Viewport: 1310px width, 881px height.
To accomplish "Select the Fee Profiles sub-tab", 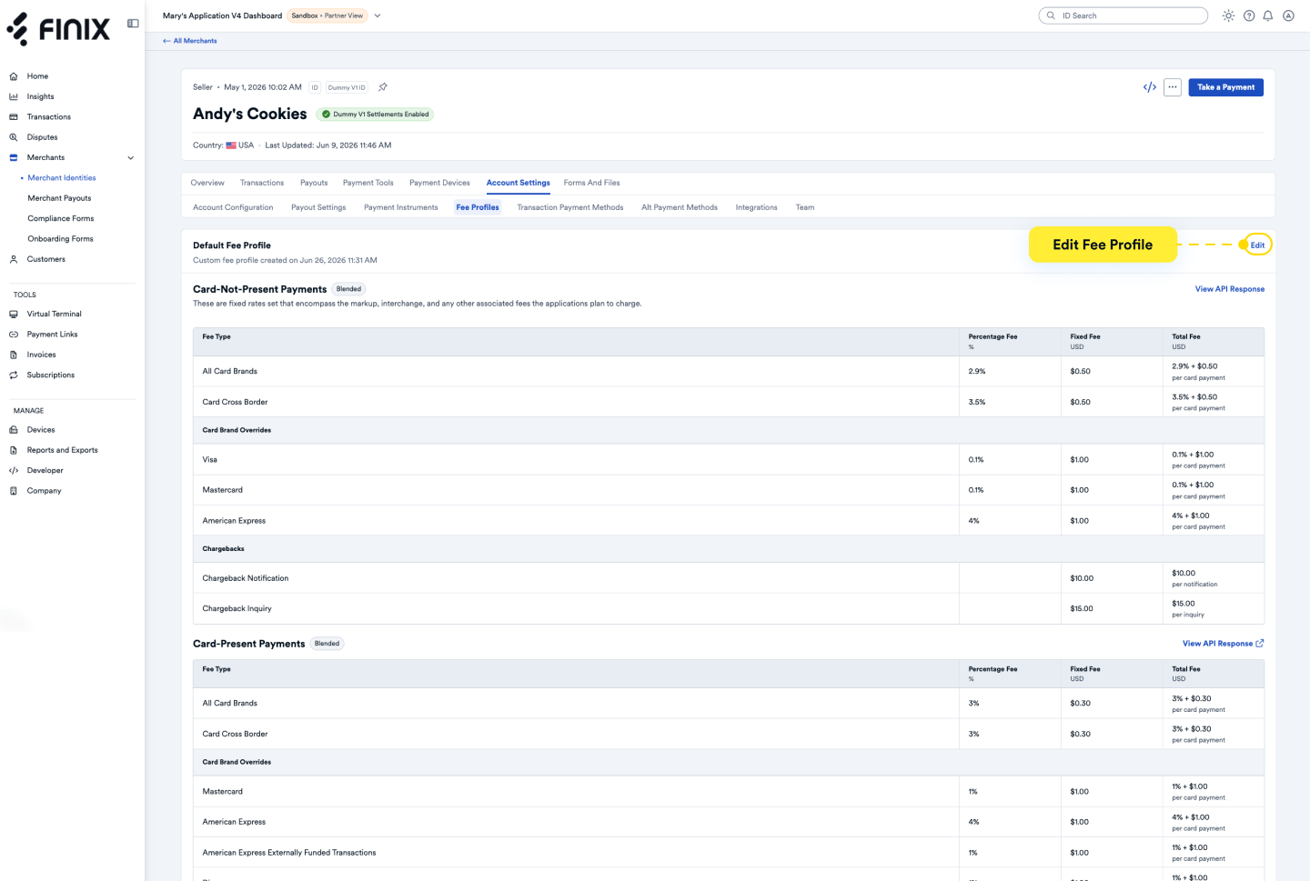I will [x=478, y=207].
